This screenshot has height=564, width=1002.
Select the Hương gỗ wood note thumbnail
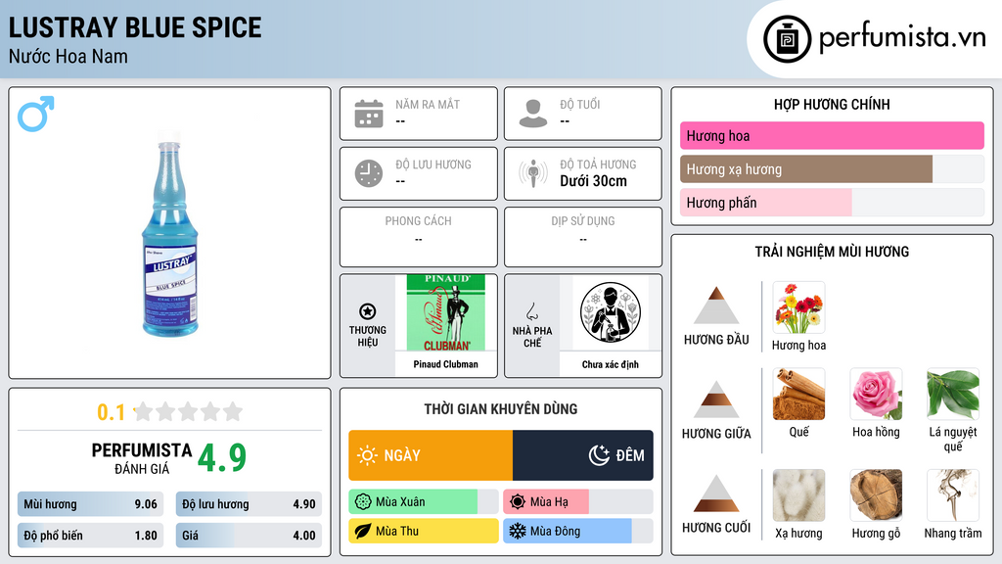click(x=876, y=495)
